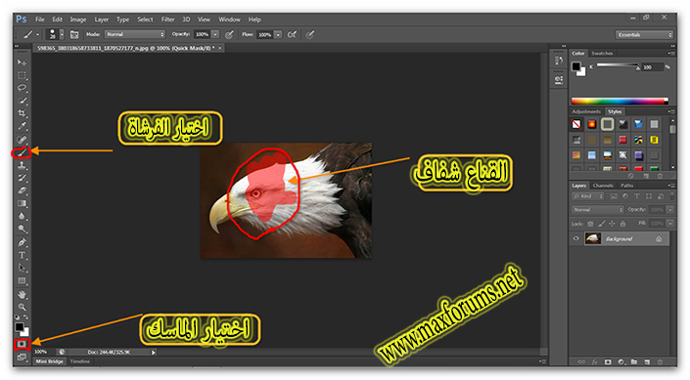Select the Lasso tool
The image size is (690, 380).
click(22, 88)
